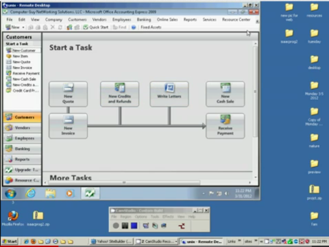The height and width of the screenshot is (247, 329).
Task: Click Fixed Assets toolbar button
Action: [151, 27]
